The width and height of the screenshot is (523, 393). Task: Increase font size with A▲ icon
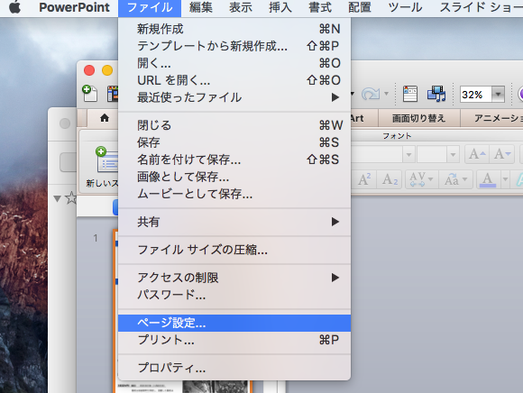[x=477, y=154]
